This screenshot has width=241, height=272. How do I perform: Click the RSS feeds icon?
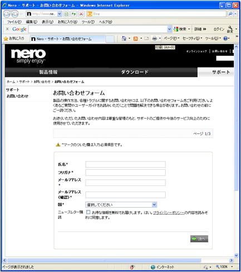coord(136,39)
